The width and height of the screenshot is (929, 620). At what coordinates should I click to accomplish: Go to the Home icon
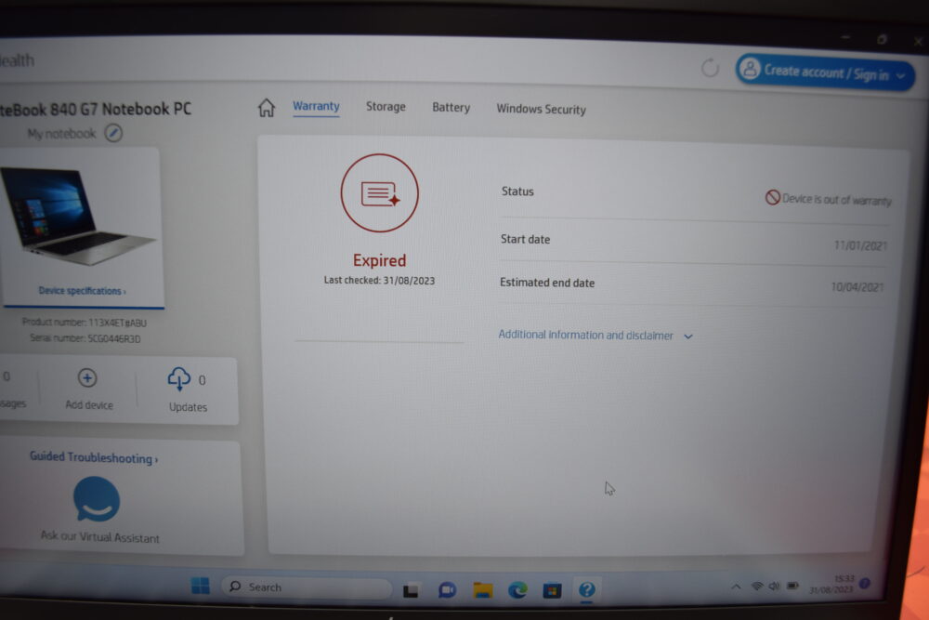[267, 108]
